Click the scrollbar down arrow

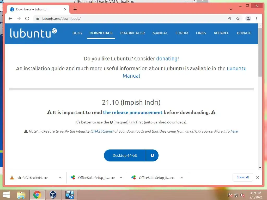[x=260, y=168]
